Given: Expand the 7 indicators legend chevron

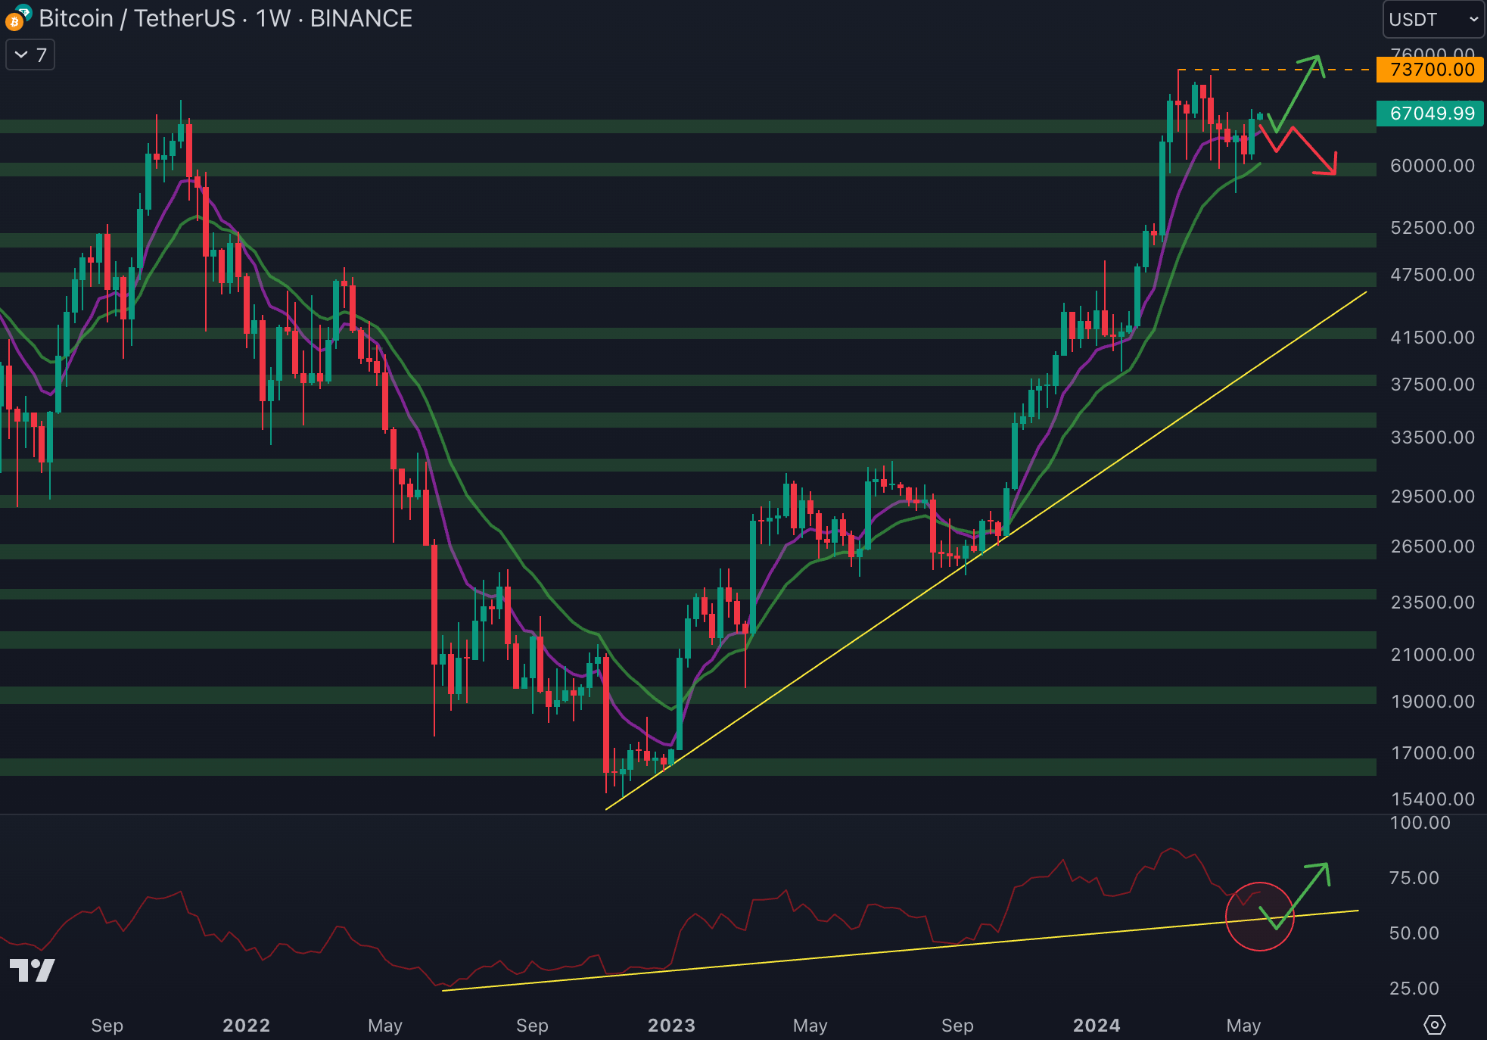Looking at the screenshot, I should click(x=22, y=55).
